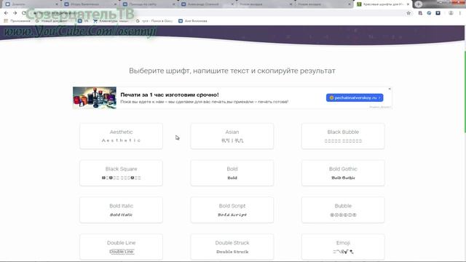The image size is (466, 262).
Task: Close the 'Помощь по сайту' tab
Action: point(174,4)
